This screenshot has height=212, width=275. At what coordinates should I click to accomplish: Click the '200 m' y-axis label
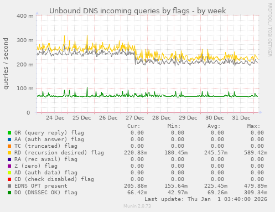(x=25, y=65)
